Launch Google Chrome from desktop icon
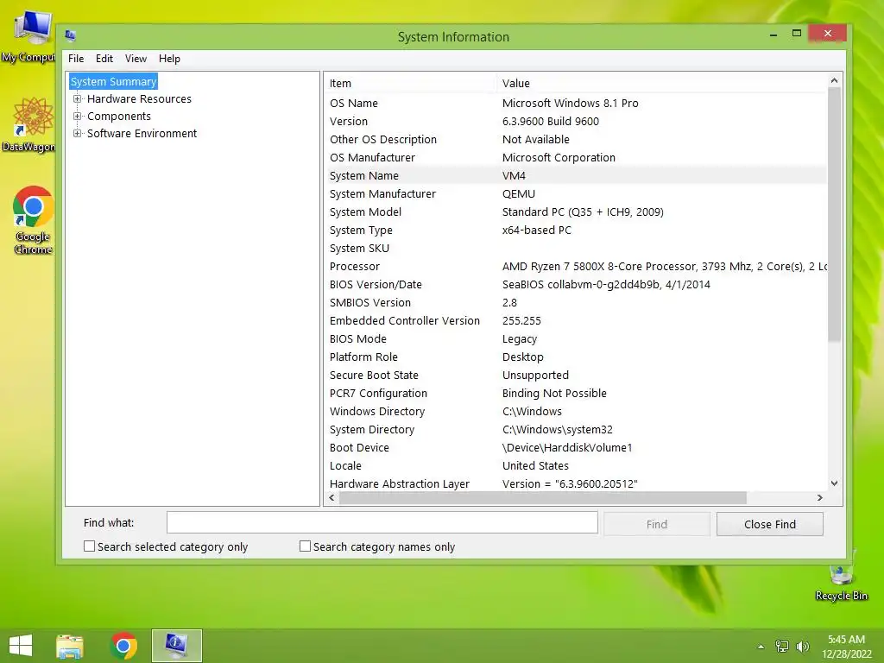The image size is (884, 663). (33, 220)
